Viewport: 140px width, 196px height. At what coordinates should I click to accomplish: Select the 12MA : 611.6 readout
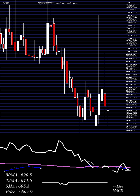tap(19, 181)
